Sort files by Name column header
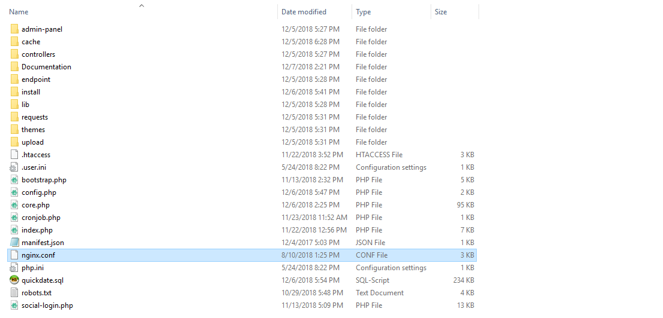Screen dimensions: 663x318 point(19,12)
